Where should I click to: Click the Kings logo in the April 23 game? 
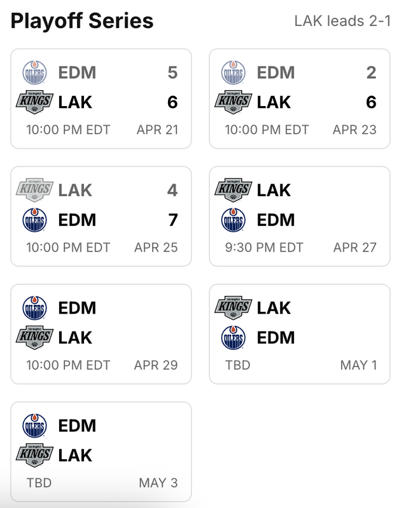tap(233, 102)
